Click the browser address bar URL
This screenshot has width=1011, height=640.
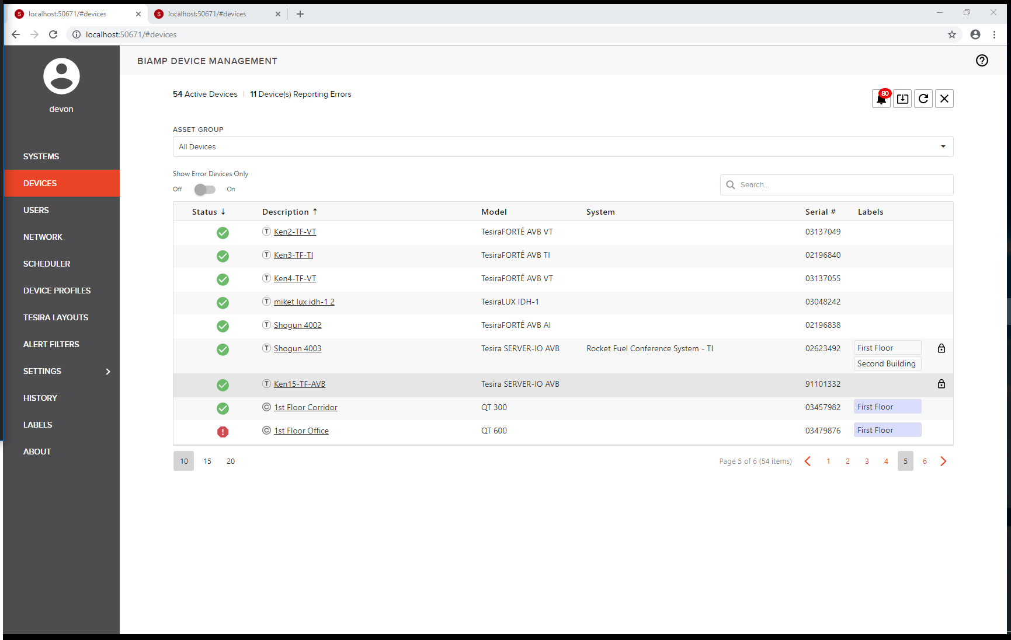[x=131, y=34]
